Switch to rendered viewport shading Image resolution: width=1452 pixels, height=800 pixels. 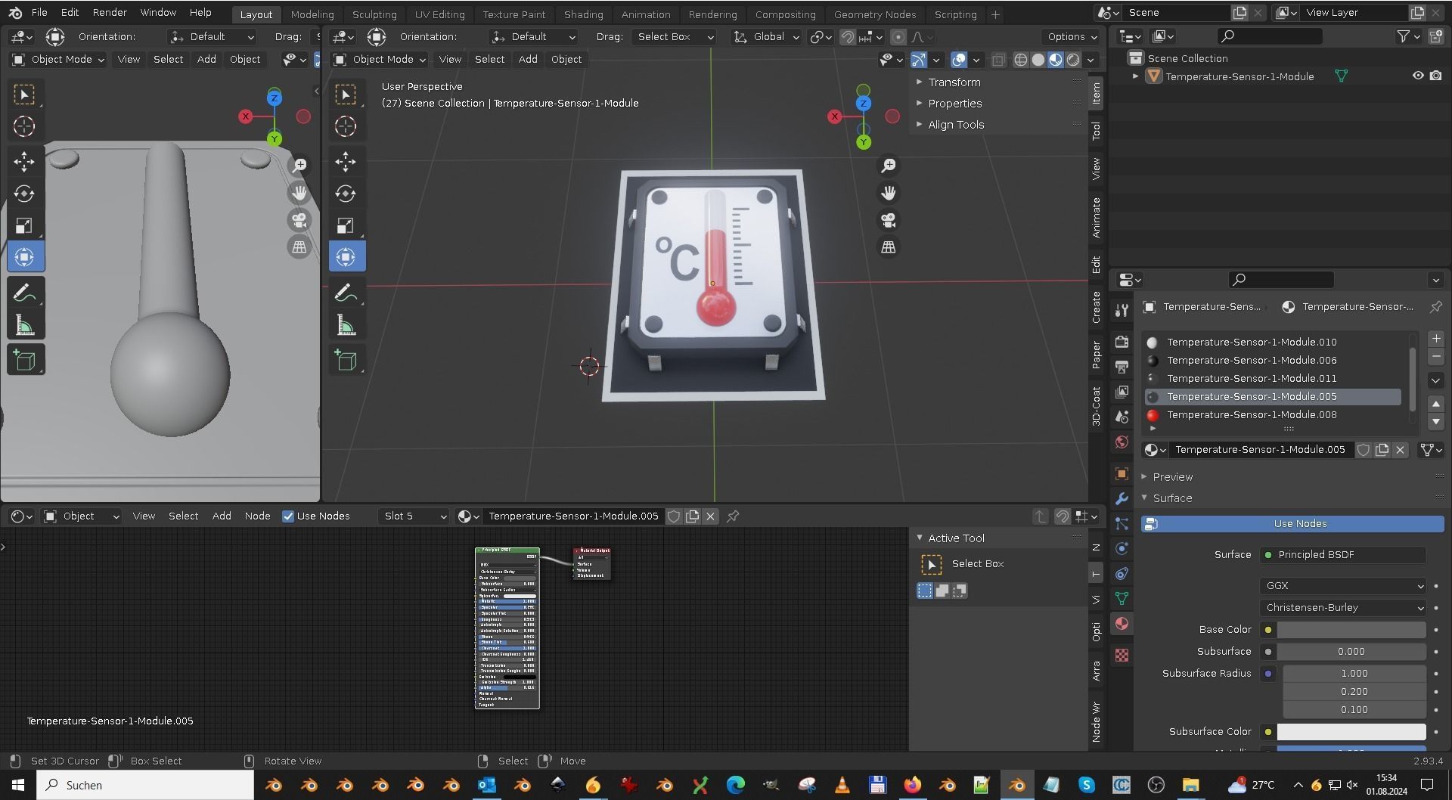coord(1072,60)
